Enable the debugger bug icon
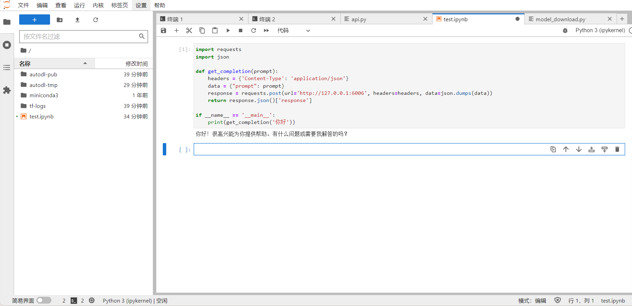This screenshot has width=632, height=306. click(x=565, y=30)
